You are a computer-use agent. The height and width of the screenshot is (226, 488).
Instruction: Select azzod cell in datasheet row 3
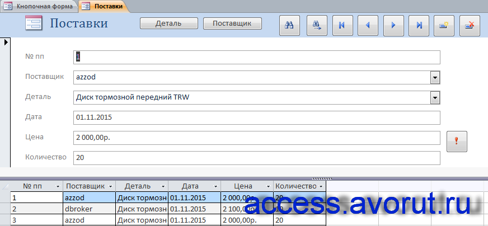(90, 220)
